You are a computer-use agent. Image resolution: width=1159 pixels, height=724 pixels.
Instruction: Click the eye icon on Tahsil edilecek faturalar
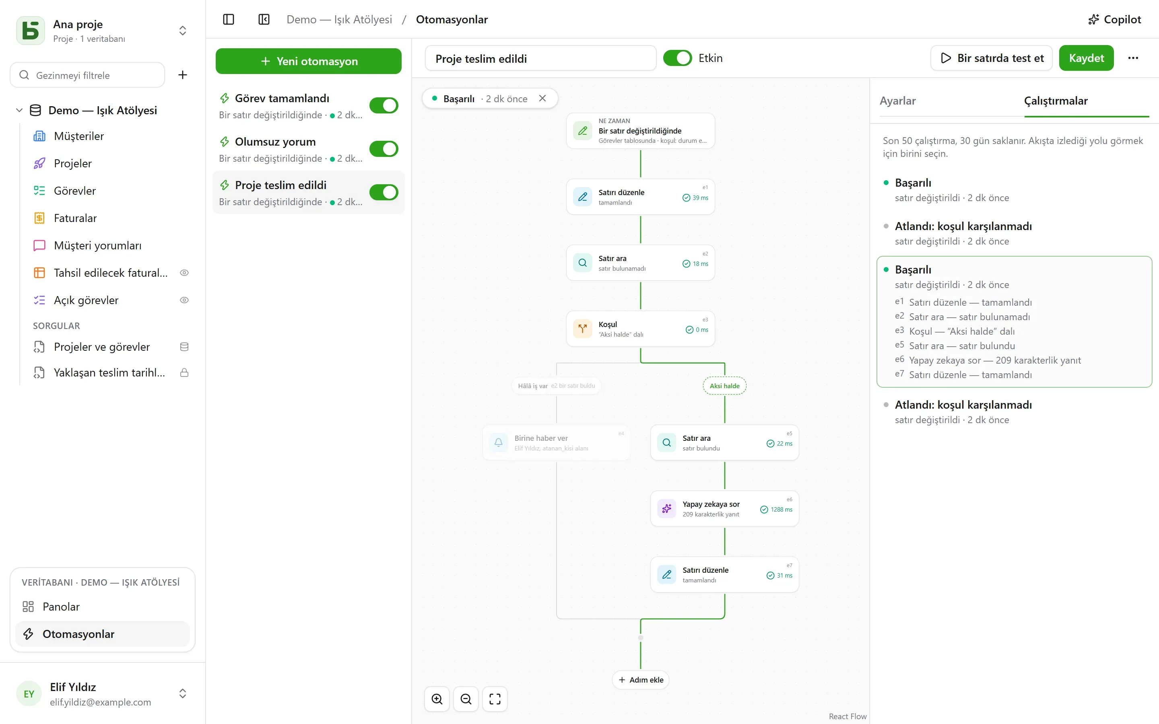click(x=184, y=273)
